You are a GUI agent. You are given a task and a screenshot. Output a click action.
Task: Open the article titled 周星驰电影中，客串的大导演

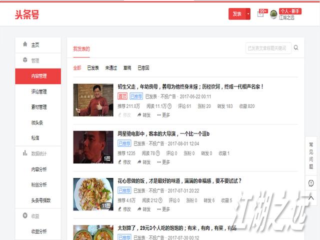point(163,134)
